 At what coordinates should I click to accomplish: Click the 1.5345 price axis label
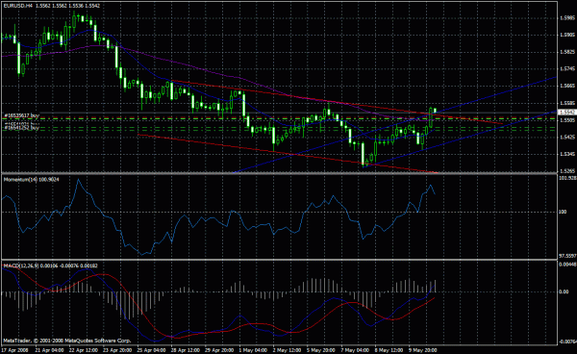click(x=567, y=154)
